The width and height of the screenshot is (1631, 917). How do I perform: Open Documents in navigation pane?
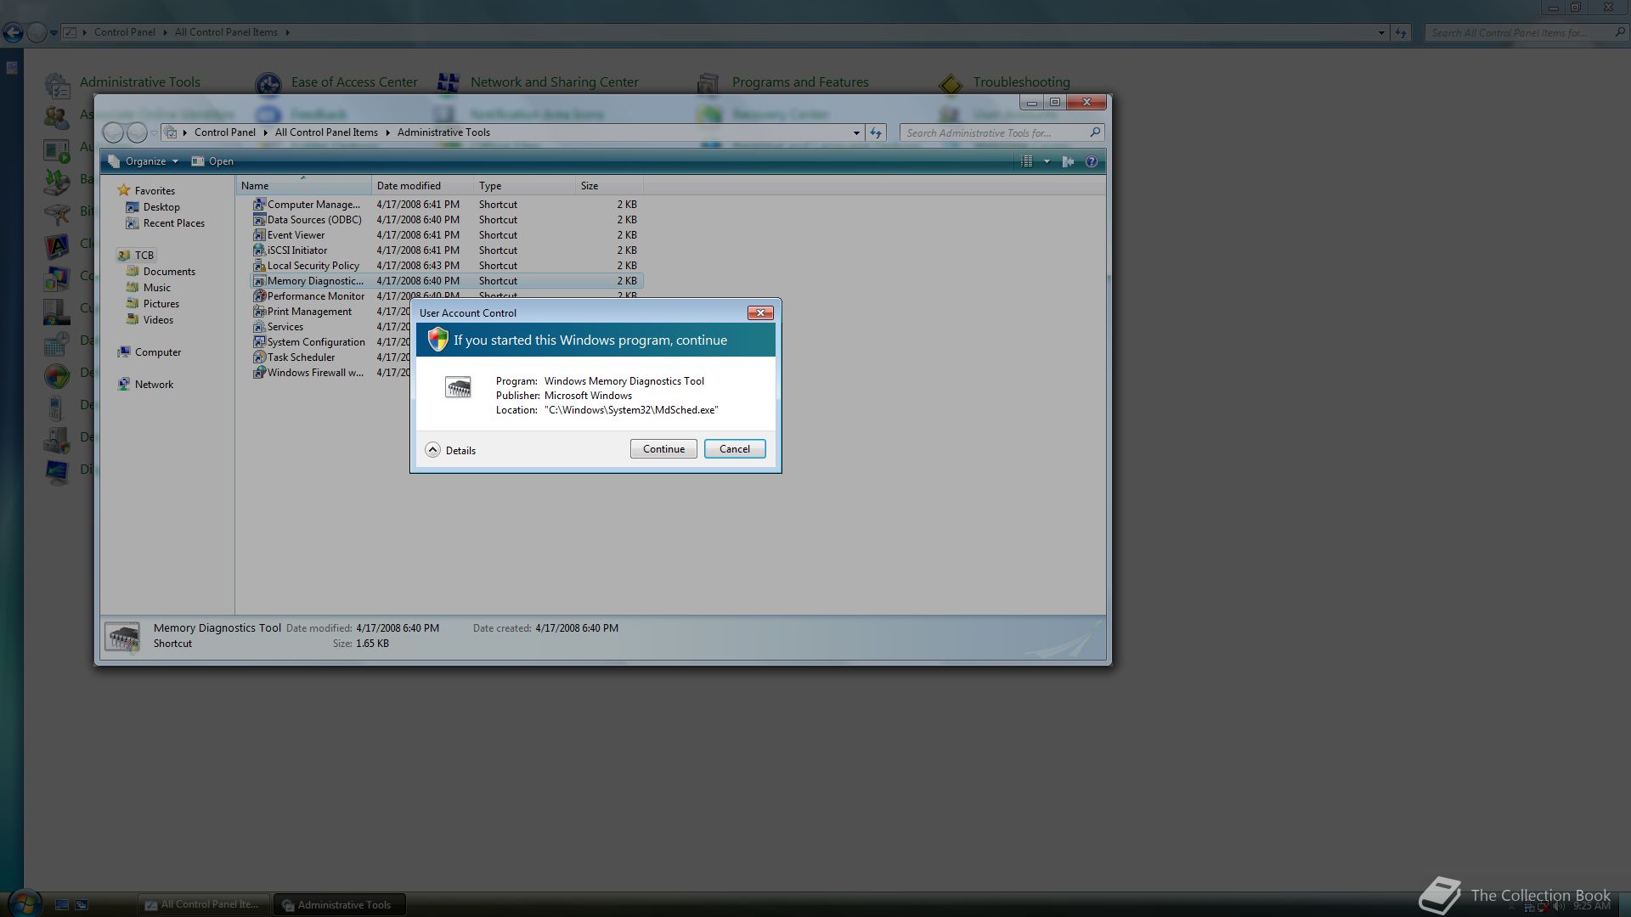[161, 272]
